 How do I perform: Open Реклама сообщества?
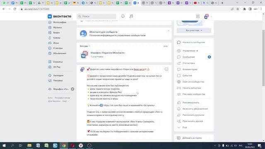point(194,94)
